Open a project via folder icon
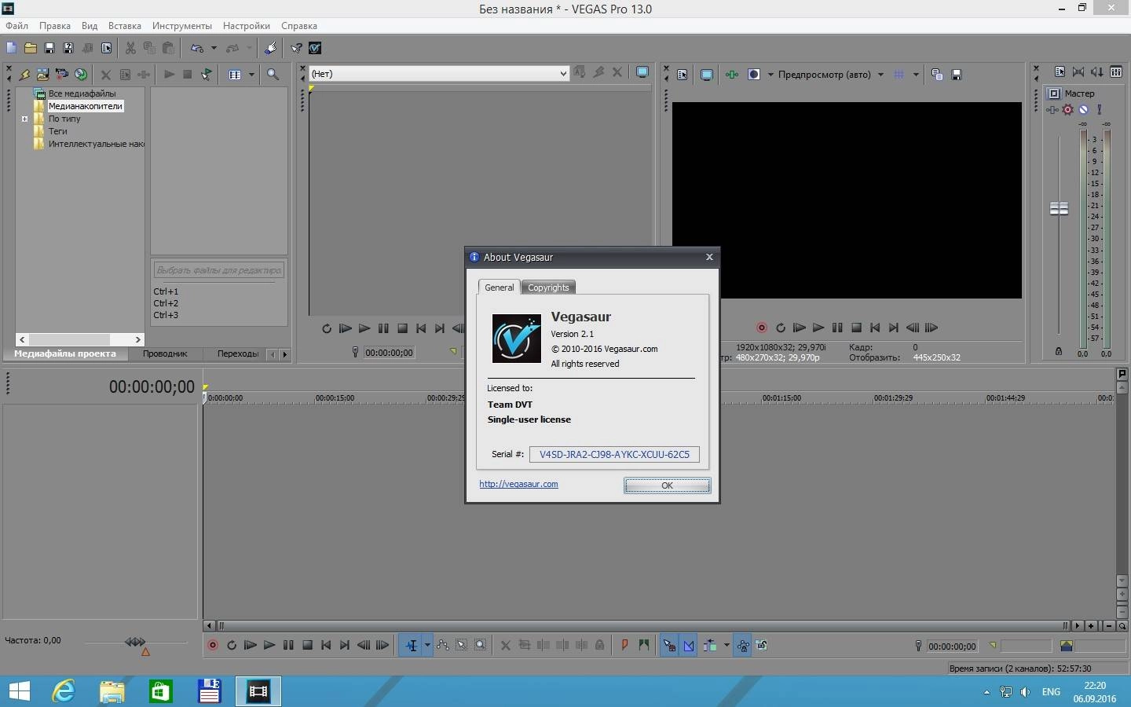Screen dimensions: 1131x707 click(31, 48)
